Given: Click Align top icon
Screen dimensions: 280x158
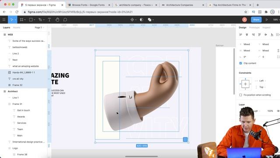Looking at the screenshot, I should click(259, 35).
